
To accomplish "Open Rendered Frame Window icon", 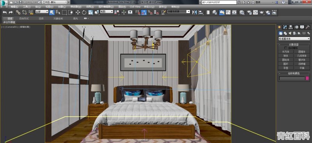I will [255, 12].
